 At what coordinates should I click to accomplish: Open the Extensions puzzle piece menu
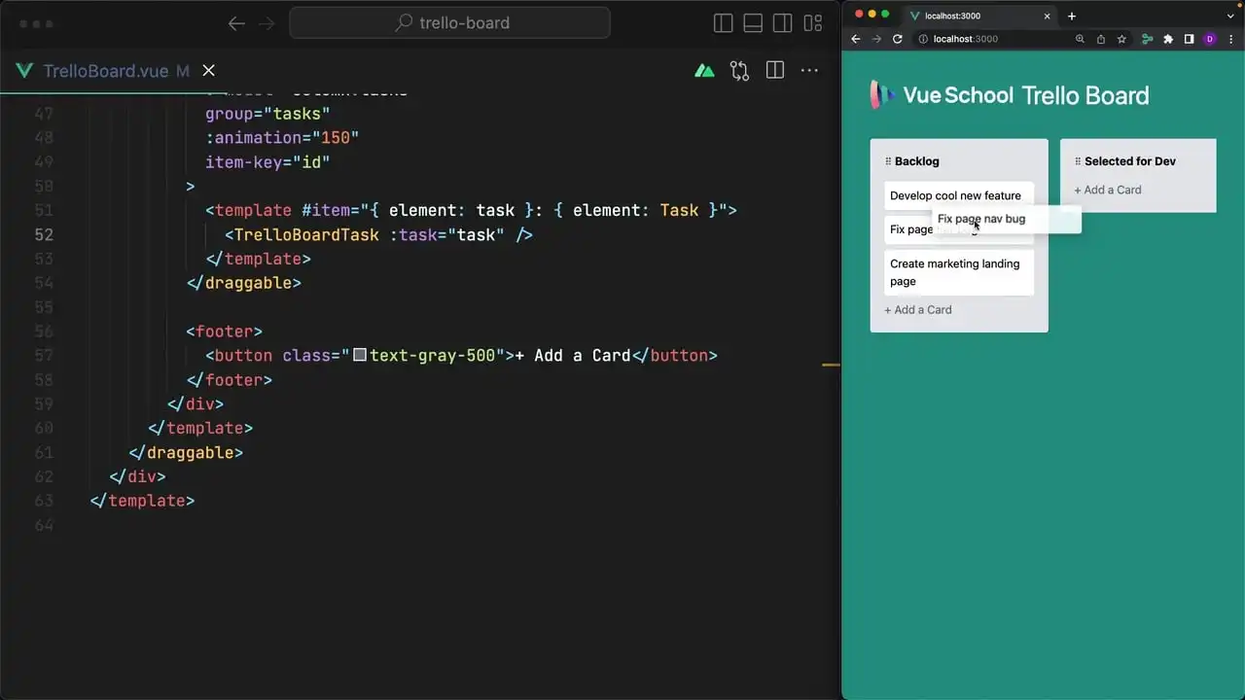(x=1168, y=39)
